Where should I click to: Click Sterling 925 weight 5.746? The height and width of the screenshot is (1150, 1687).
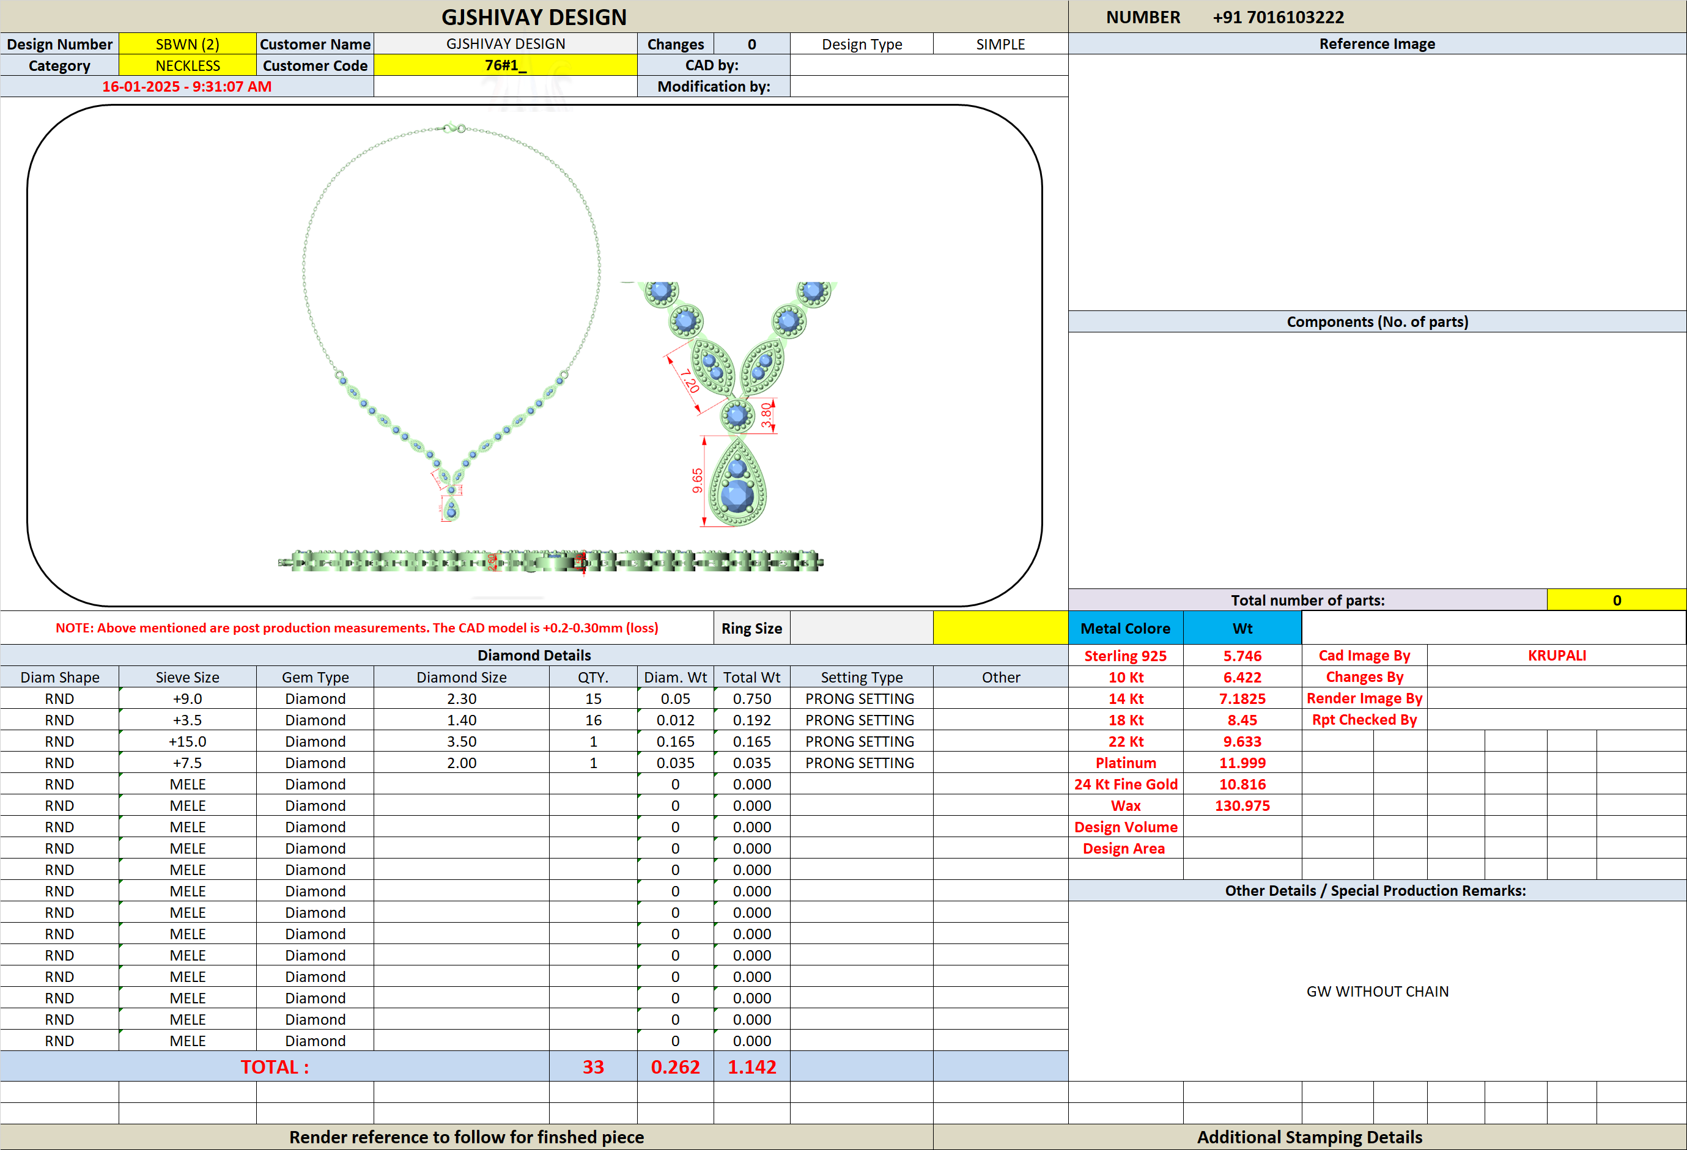pos(1242,655)
